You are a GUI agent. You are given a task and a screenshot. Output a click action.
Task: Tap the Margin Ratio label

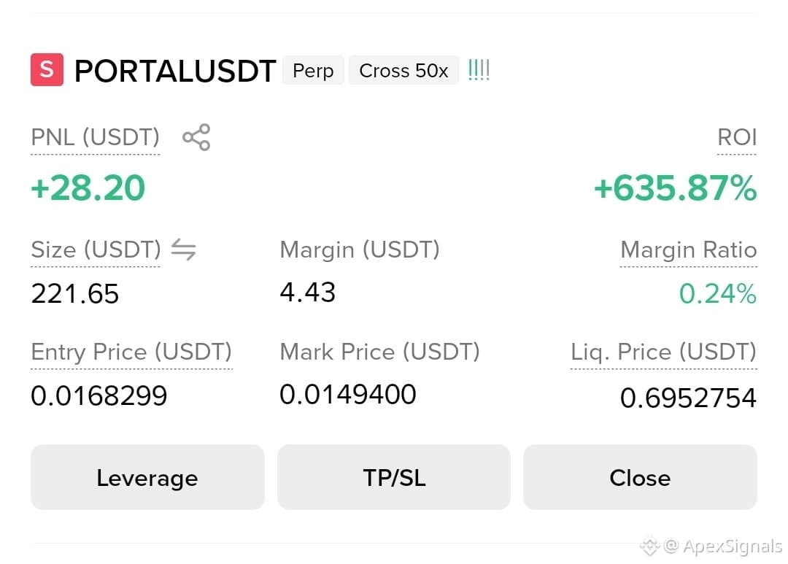689,250
